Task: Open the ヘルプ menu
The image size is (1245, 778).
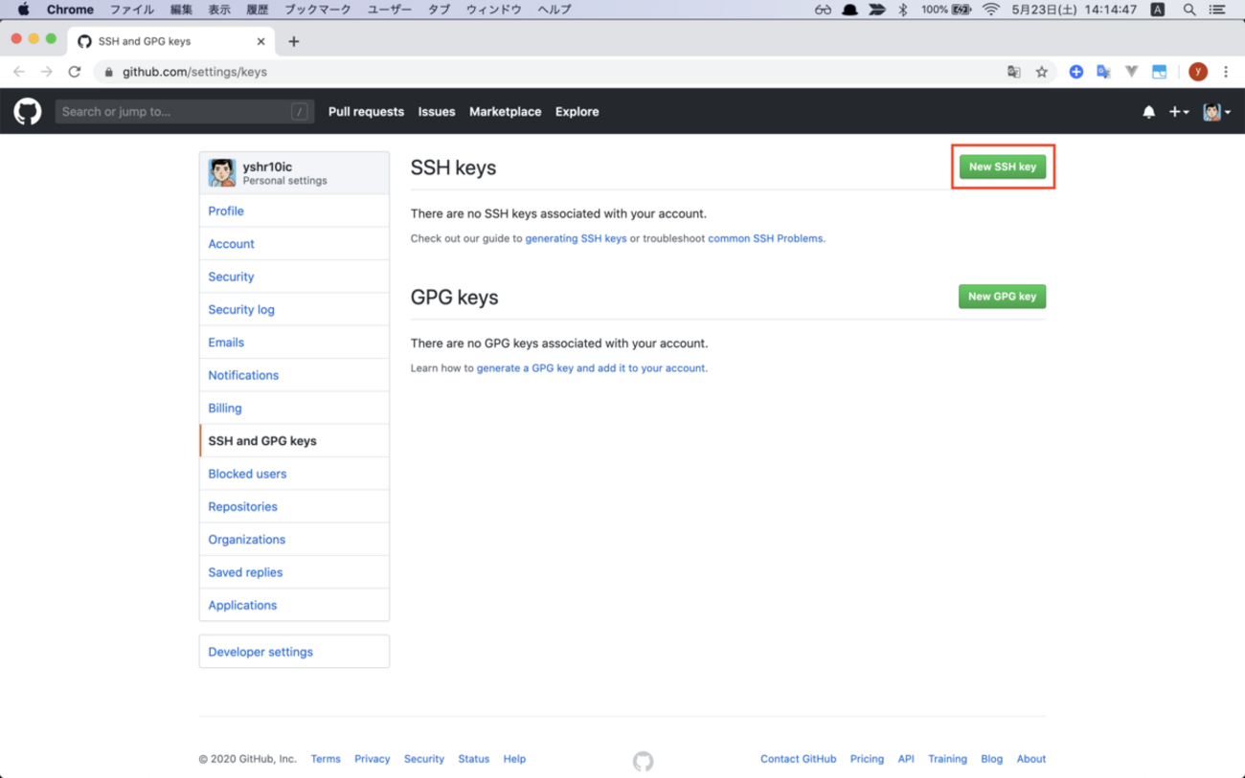Action: [x=555, y=10]
